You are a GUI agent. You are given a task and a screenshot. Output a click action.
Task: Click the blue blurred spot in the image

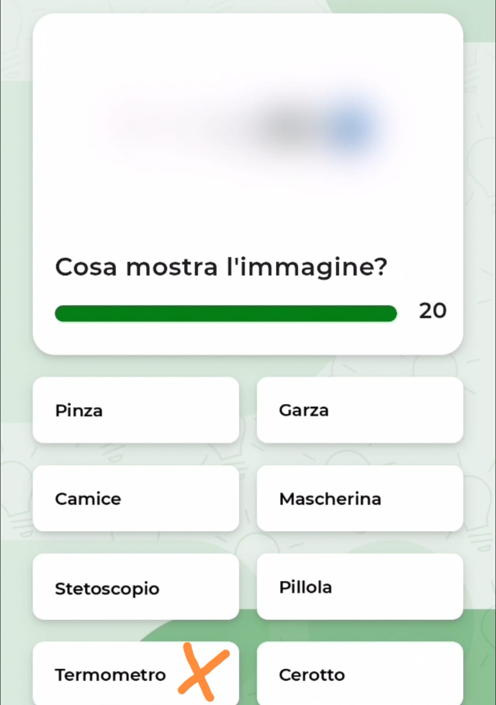click(350, 126)
